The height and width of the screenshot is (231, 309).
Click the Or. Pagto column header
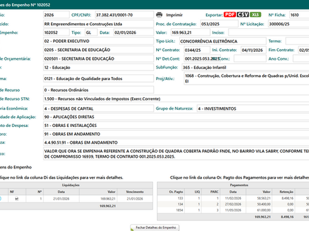[x=176, y=192]
